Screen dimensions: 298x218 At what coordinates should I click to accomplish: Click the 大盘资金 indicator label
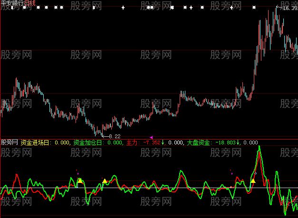(x=197, y=142)
